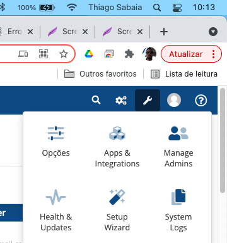The height and width of the screenshot is (243, 227).
Task: Open the Chrome profile photo
Action: [x=149, y=54]
